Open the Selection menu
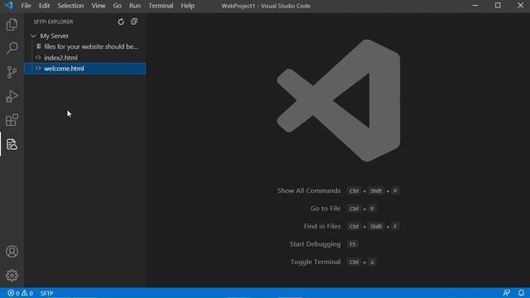Screen dimensions: 530x298 [x=70, y=6]
